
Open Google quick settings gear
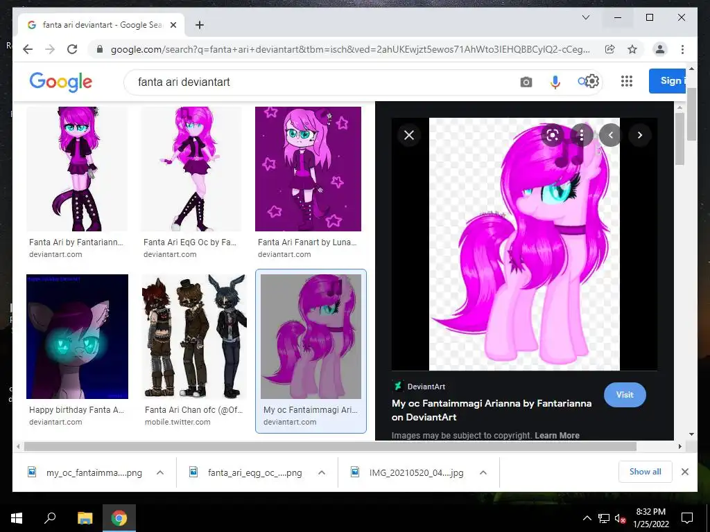[x=591, y=82]
